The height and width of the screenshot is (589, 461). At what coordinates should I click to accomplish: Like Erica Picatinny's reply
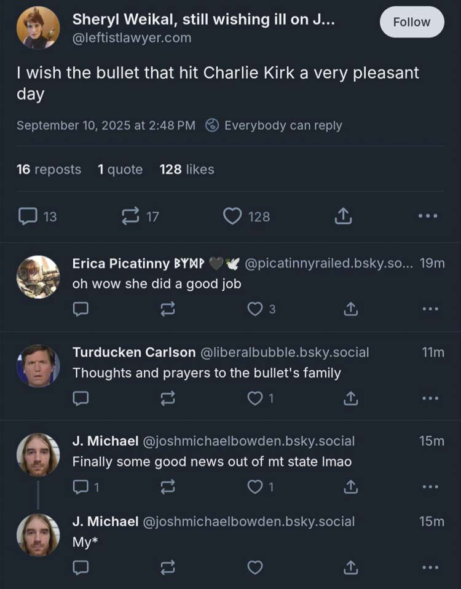click(x=254, y=309)
